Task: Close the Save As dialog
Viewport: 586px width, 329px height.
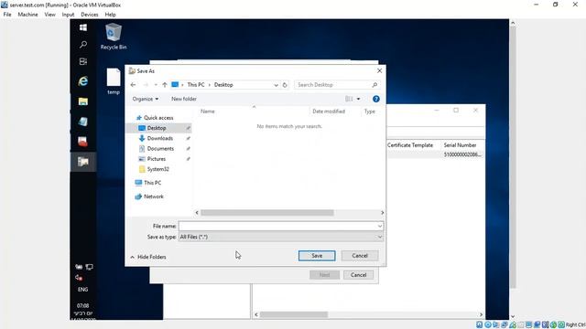Action: coord(379,70)
